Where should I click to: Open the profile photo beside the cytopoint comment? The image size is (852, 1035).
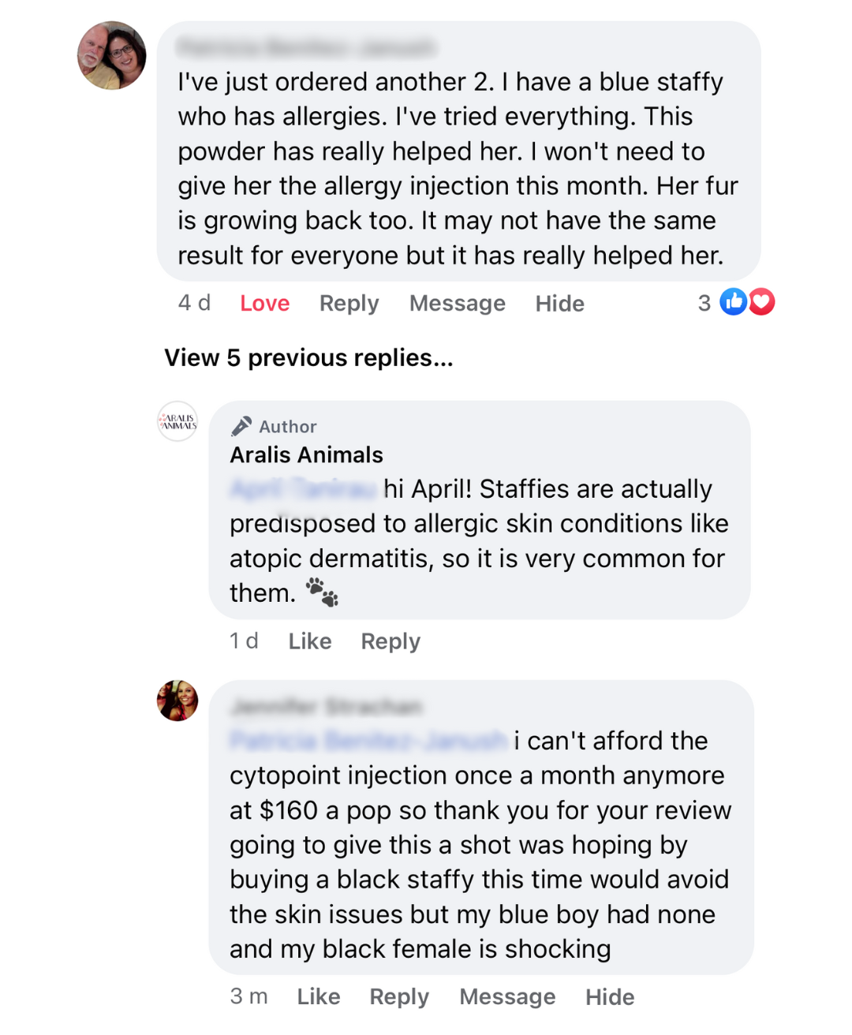[177, 701]
